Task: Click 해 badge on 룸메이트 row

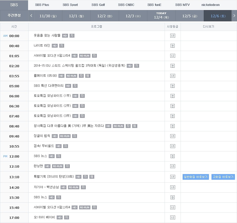Action: tap(88, 76)
